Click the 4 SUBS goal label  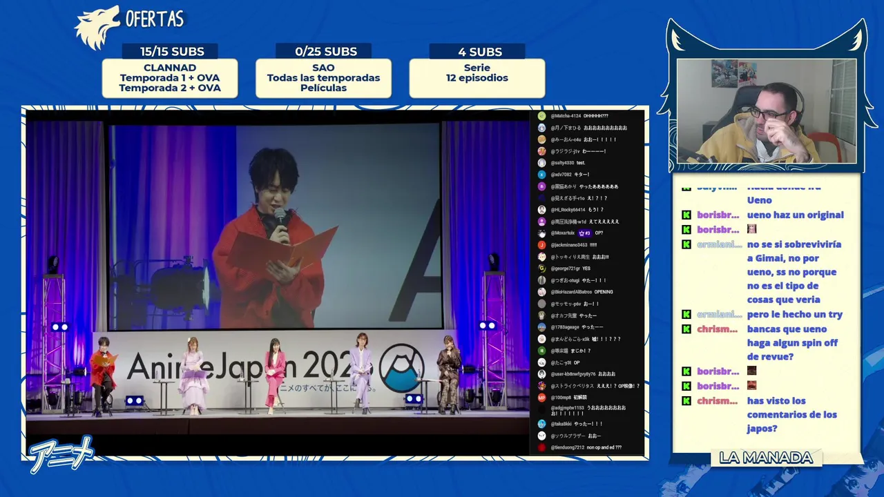(477, 51)
